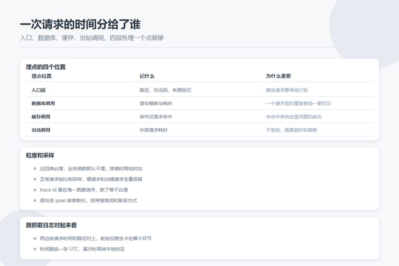This screenshot has width=399, height=266.
Task: Click the column header 埋点位置
Action: pyautogui.click(x=41, y=76)
